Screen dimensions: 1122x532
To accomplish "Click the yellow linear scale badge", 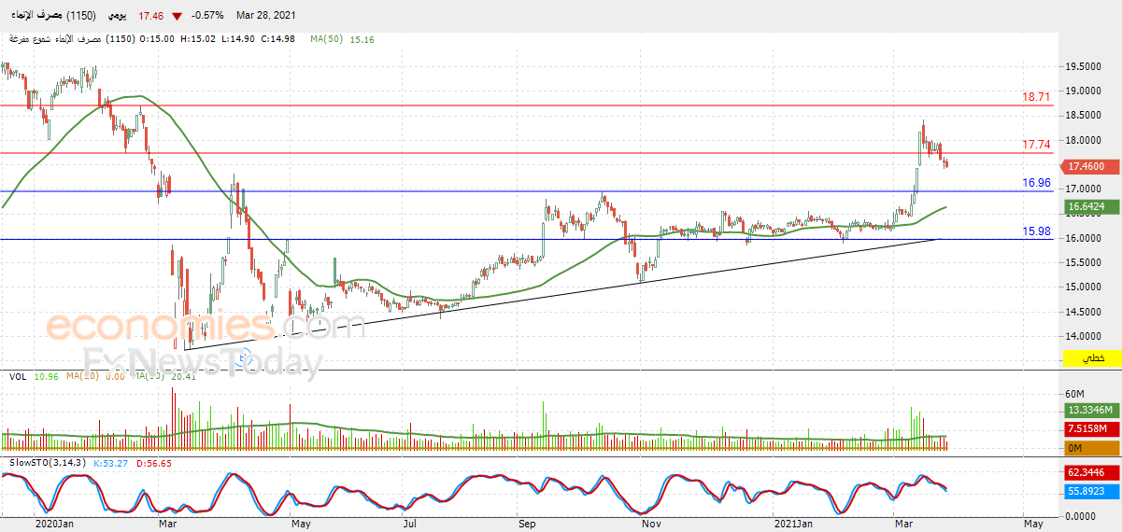I will click(x=1092, y=358).
